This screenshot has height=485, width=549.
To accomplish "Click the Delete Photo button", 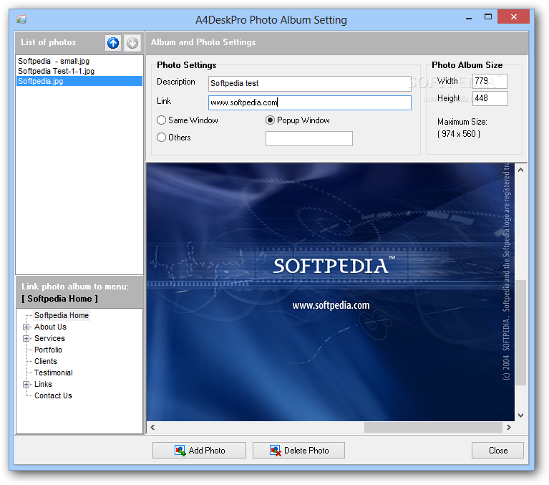I will tap(298, 451).
